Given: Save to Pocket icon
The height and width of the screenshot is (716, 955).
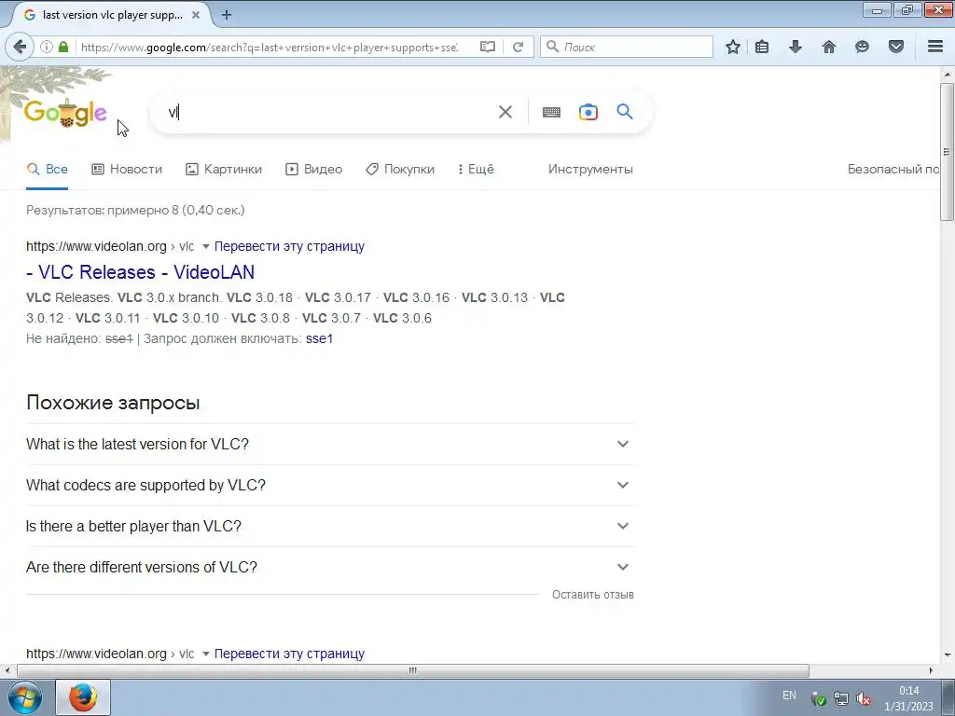Looking at the screenshot, I should [896, 47].
